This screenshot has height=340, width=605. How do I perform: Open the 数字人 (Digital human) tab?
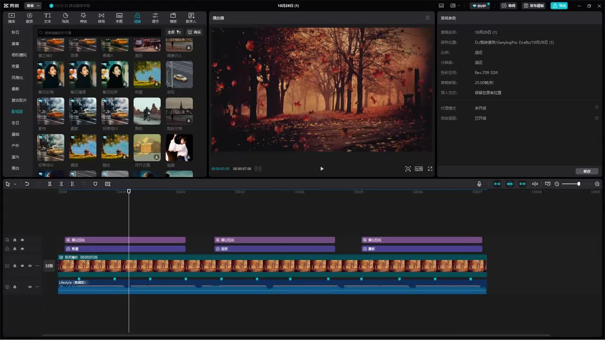pyautogui.click(x=191, y=18)
